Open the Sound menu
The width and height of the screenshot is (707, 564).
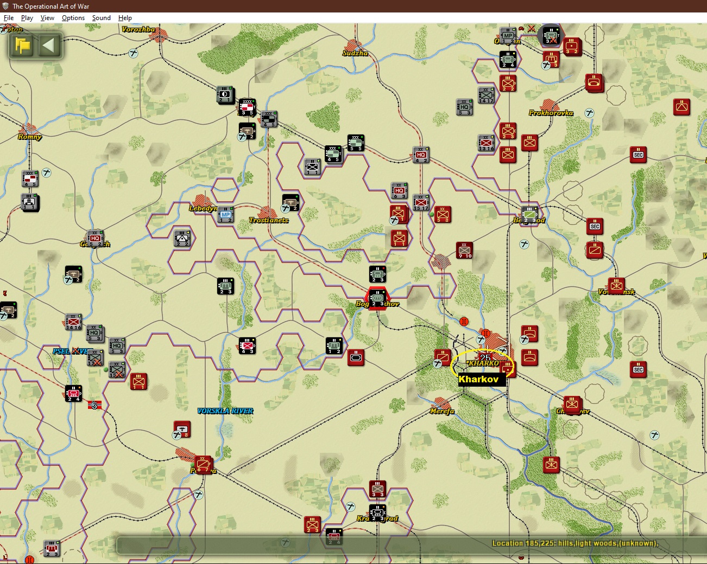101,18
